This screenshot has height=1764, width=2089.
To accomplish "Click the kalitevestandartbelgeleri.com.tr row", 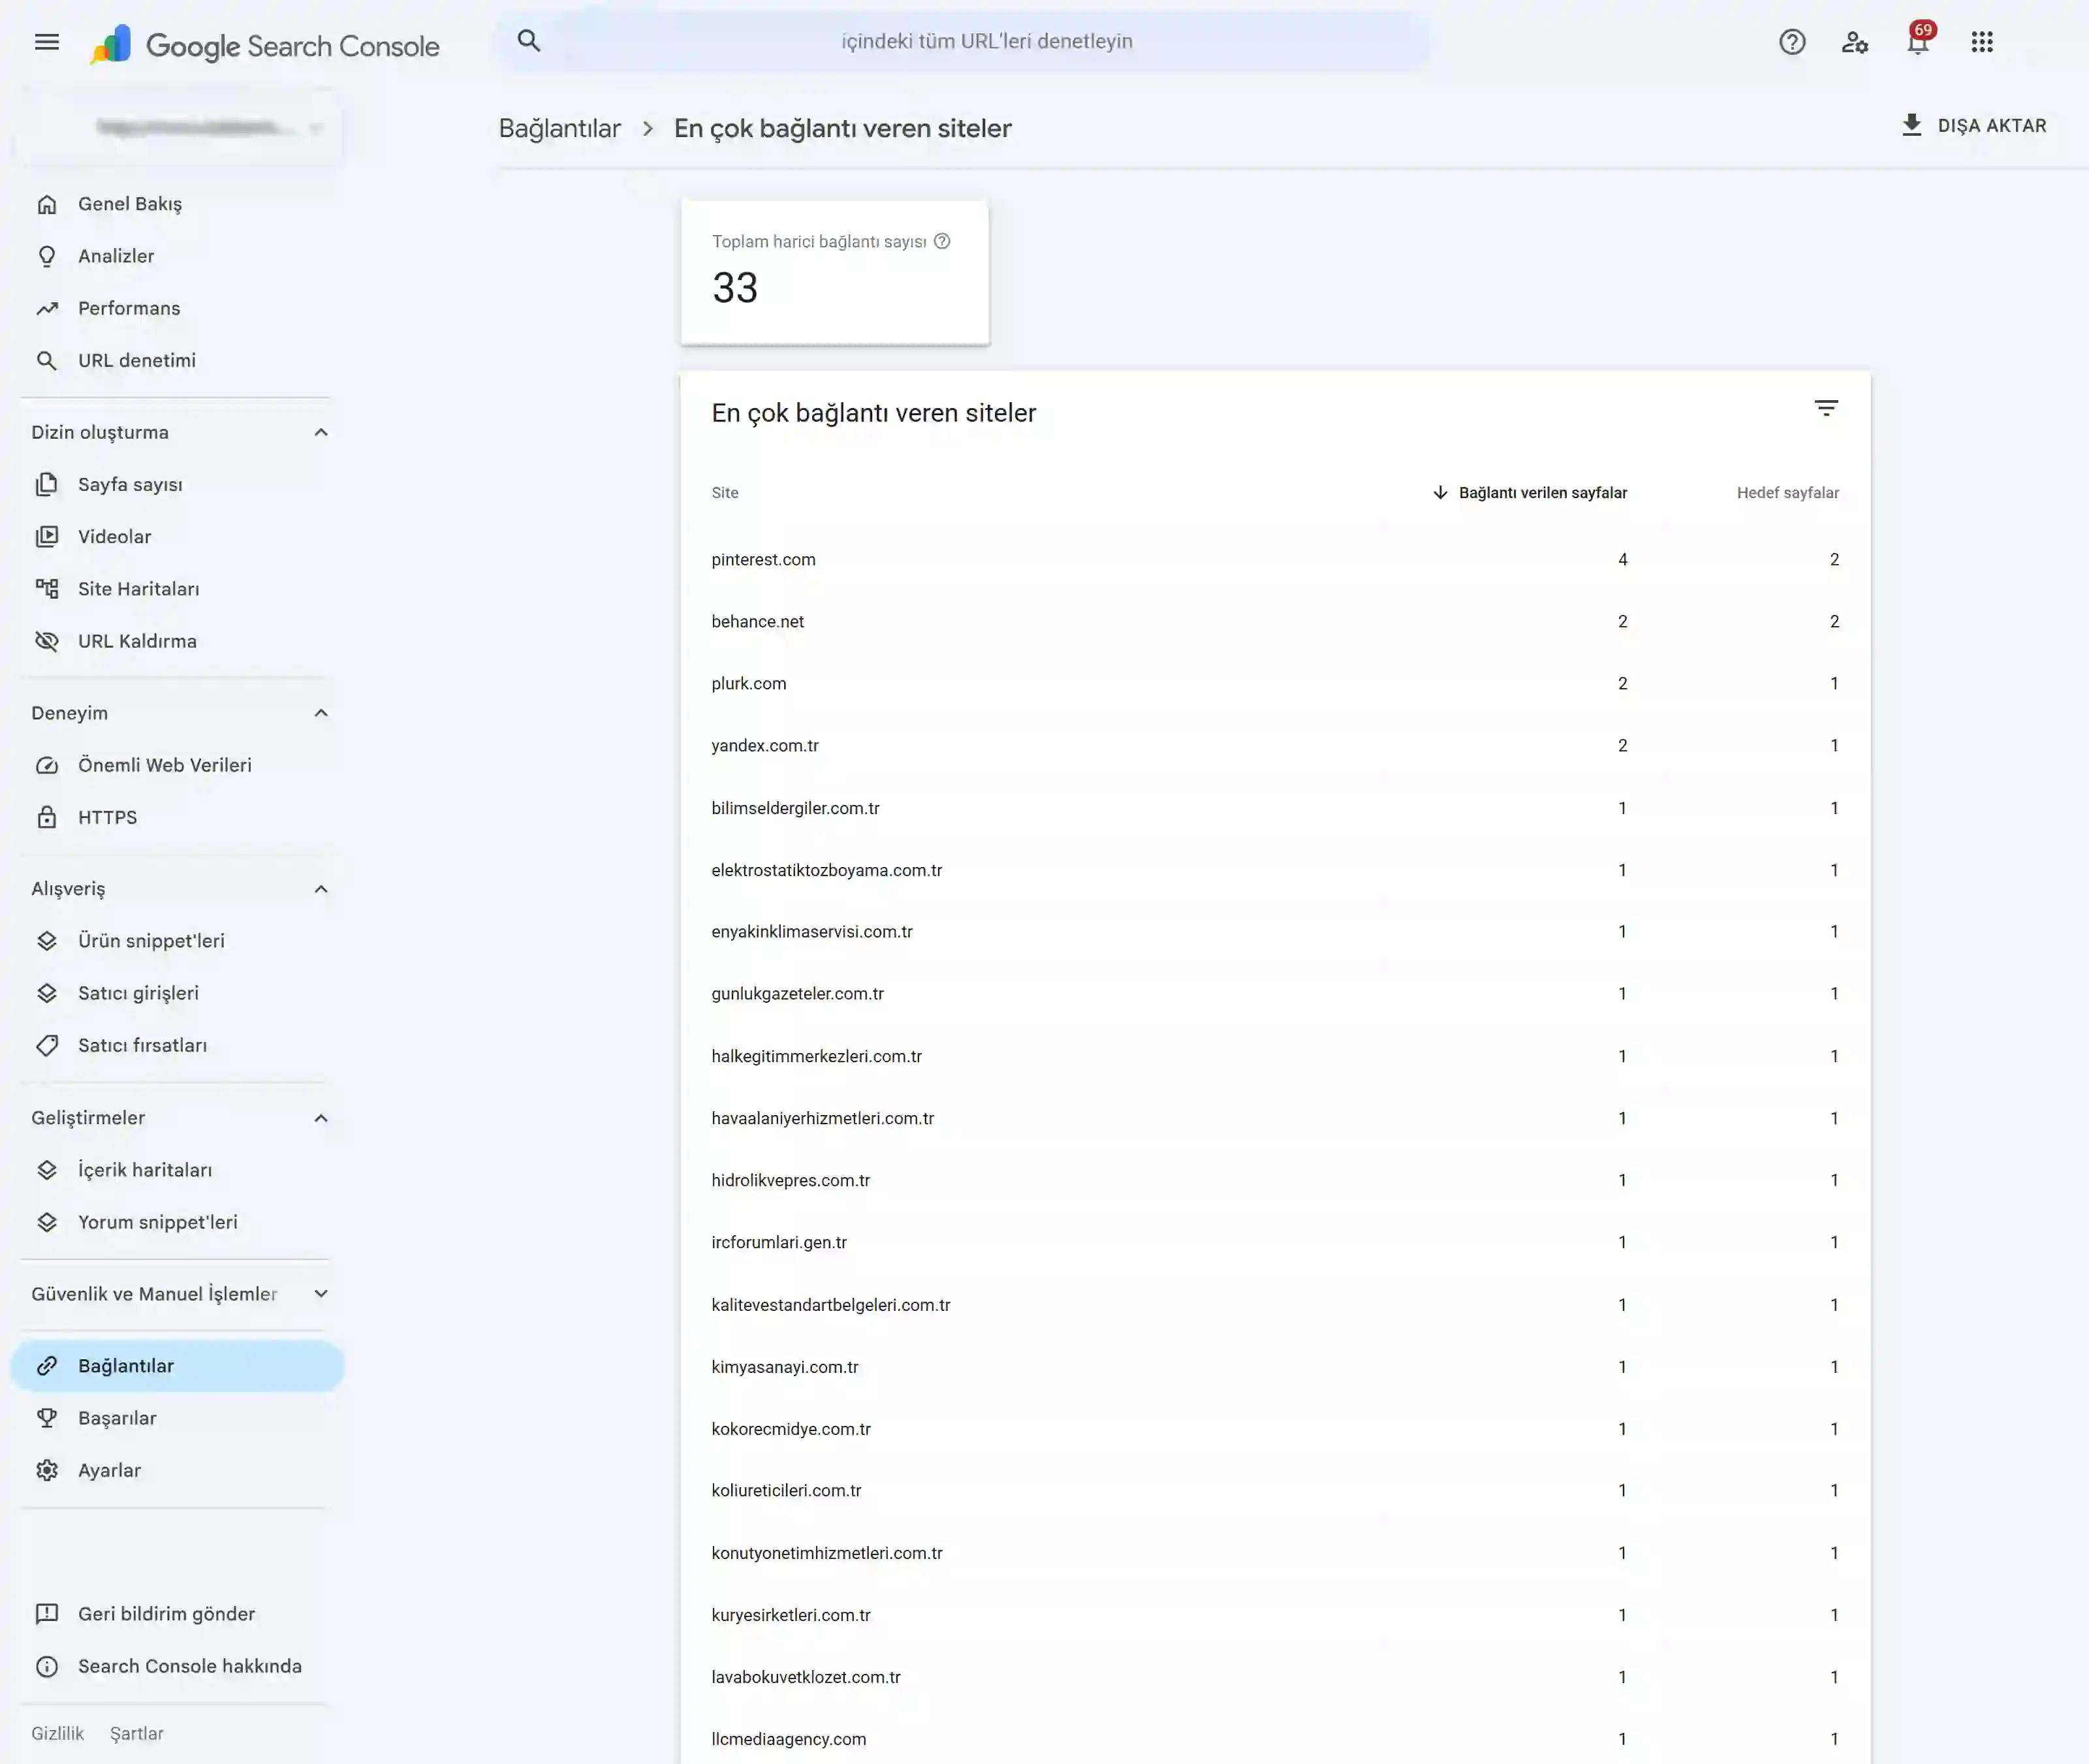I will (x=1275, y=1305).
